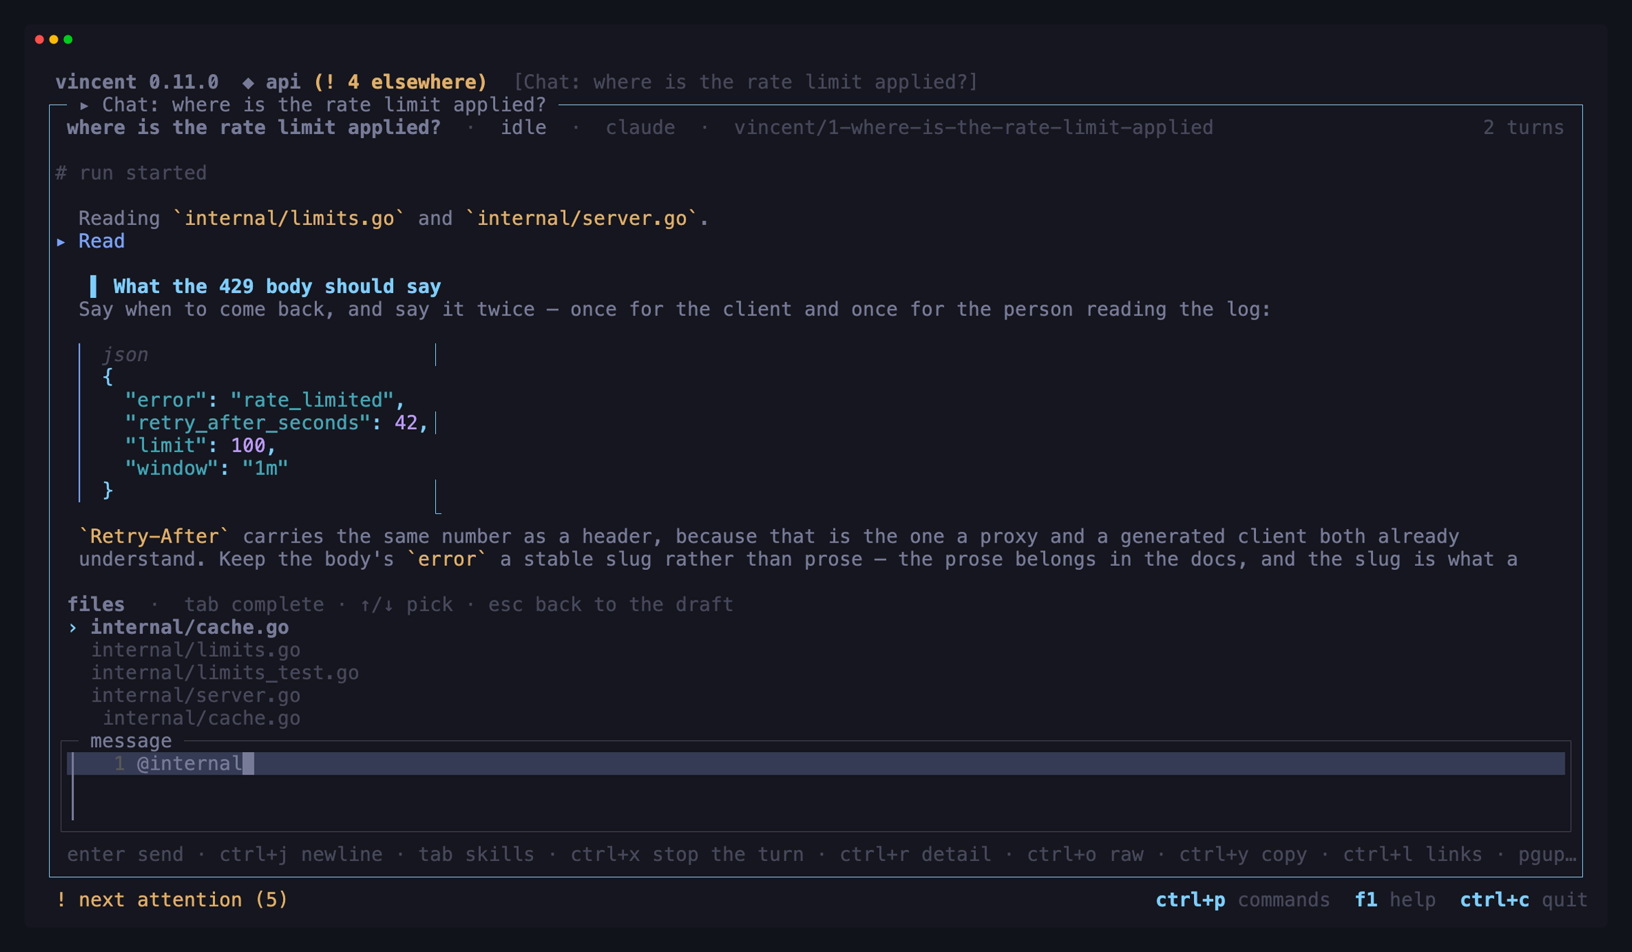Click the '! 4 elsewhere' warning badge

401,82
